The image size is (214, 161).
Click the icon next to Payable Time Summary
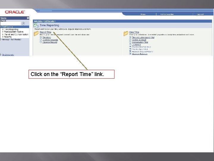[x=130, y=47]
